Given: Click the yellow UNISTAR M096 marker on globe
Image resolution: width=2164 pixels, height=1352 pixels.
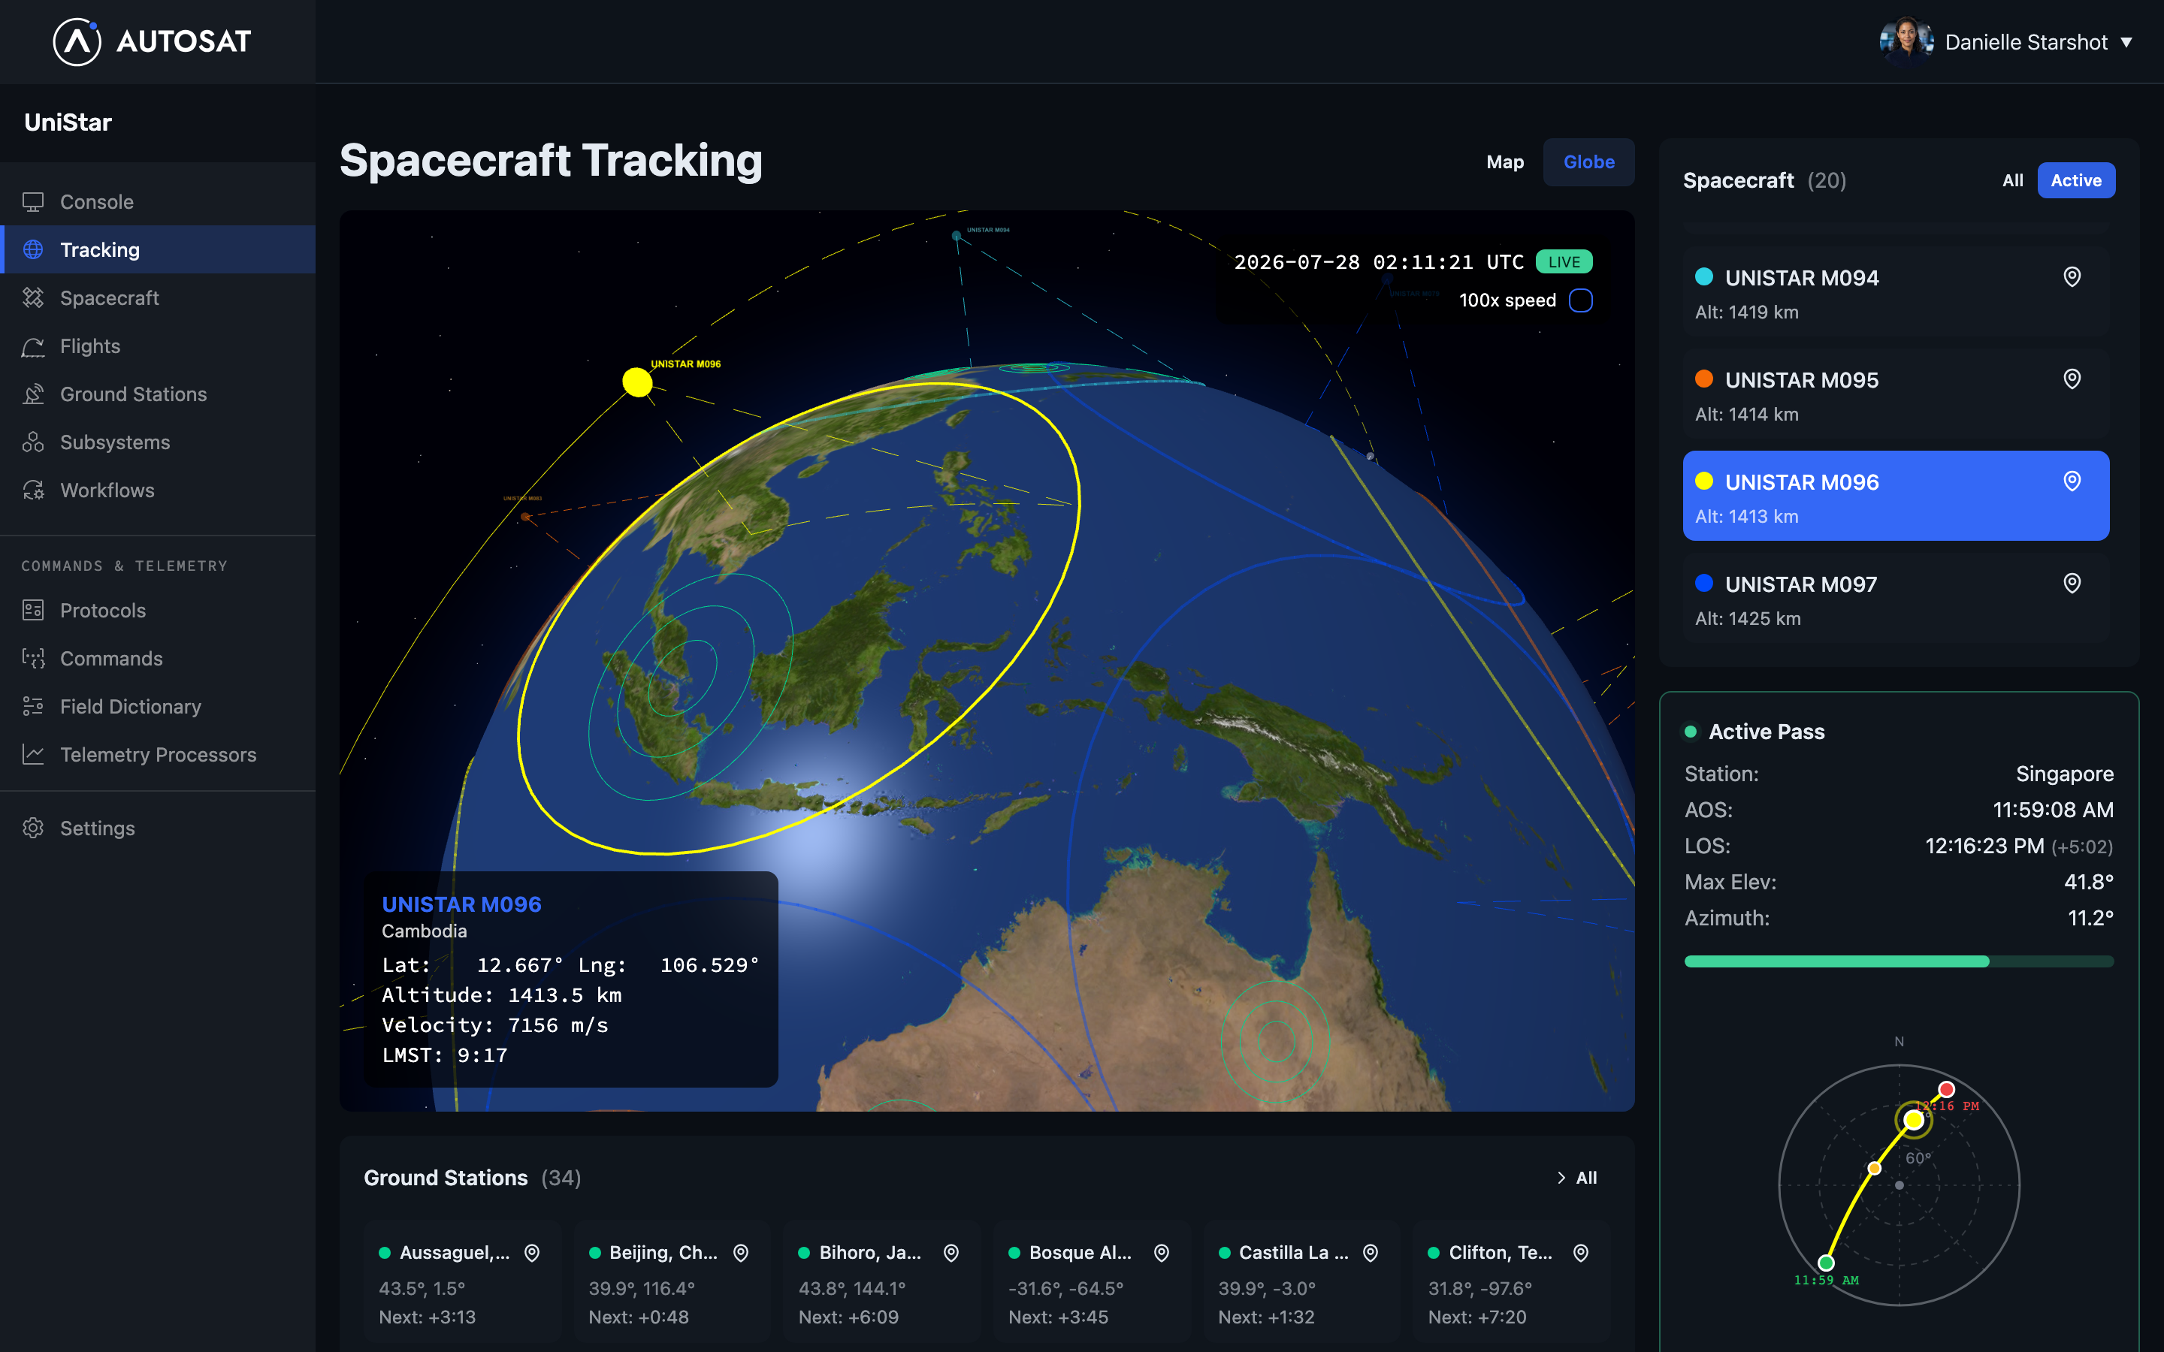Looking at the screenshot, I should pos(636,382).
